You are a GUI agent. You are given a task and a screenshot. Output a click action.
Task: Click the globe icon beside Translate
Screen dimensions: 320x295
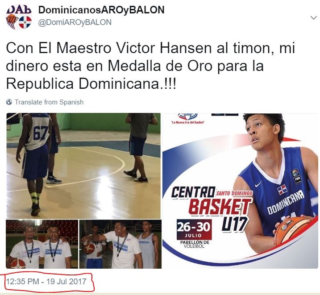(x=9, y=102)
